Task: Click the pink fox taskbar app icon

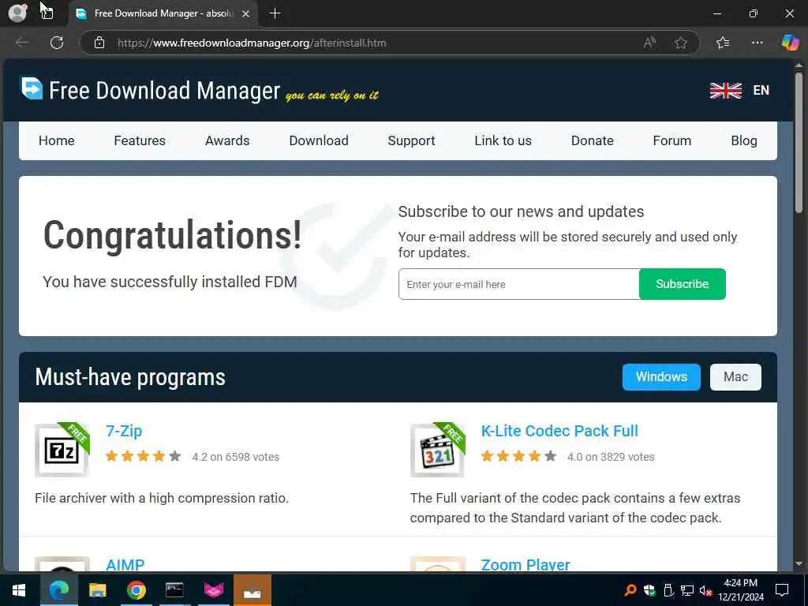Action: tap(213, 590)
